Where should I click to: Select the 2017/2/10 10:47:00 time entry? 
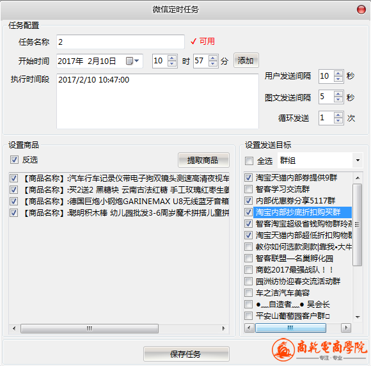tap(94, 80)
